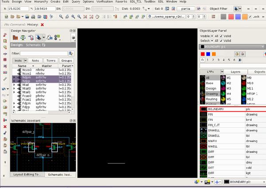Click the filter apply icon beside Filter field
The height and width of the screenshot is (188, 266).
pos(70,53)
